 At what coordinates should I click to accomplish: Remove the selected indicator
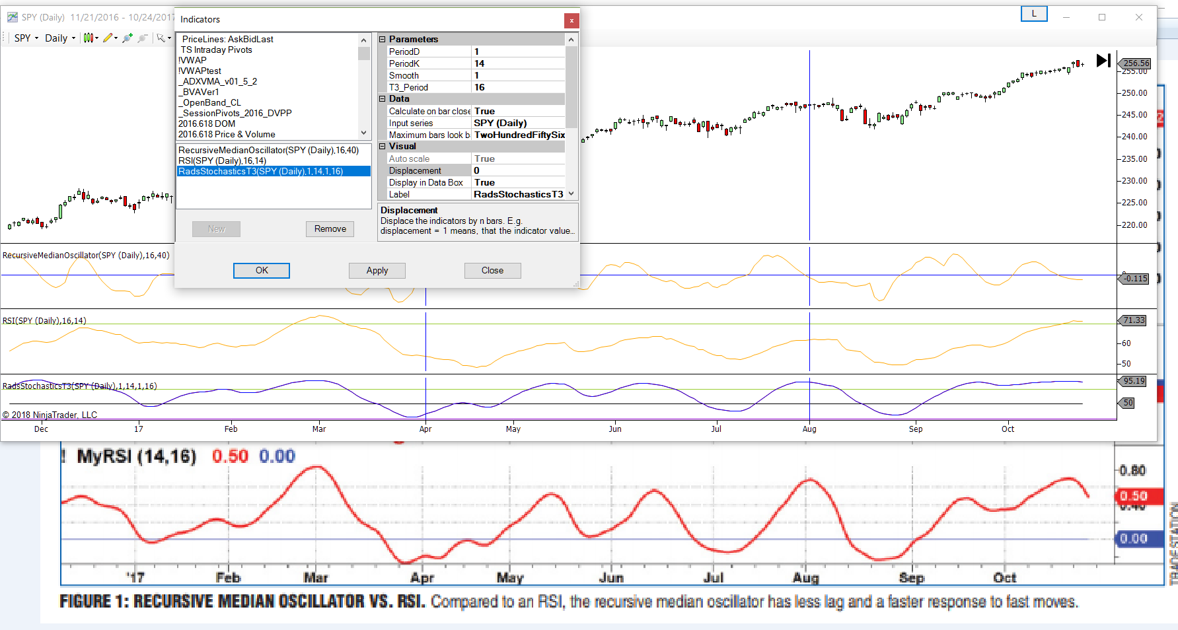click(330, 229)
